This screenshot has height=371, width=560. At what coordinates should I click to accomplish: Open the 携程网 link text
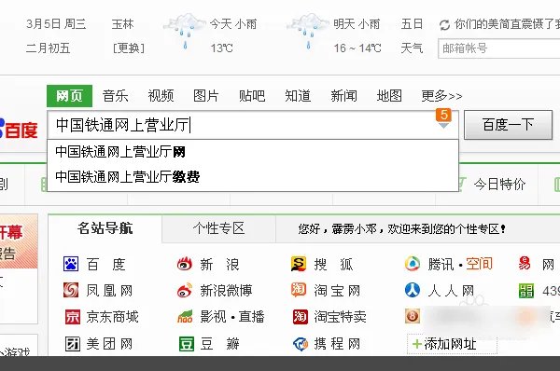point(337,344)
